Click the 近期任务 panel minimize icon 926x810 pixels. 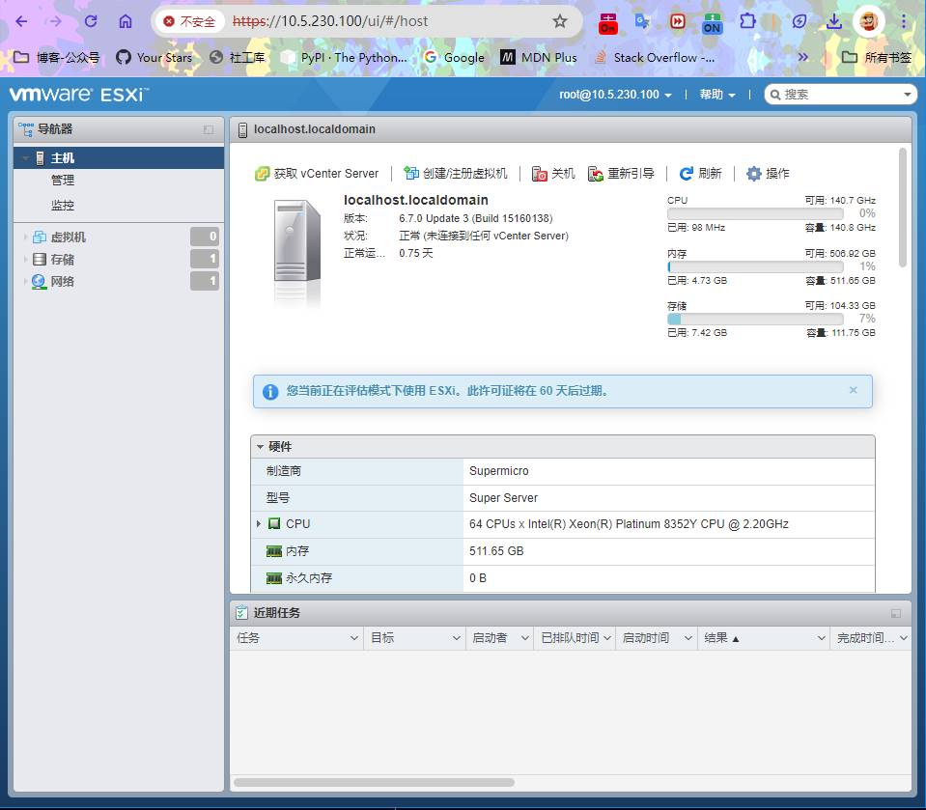(x=896, y=613)
